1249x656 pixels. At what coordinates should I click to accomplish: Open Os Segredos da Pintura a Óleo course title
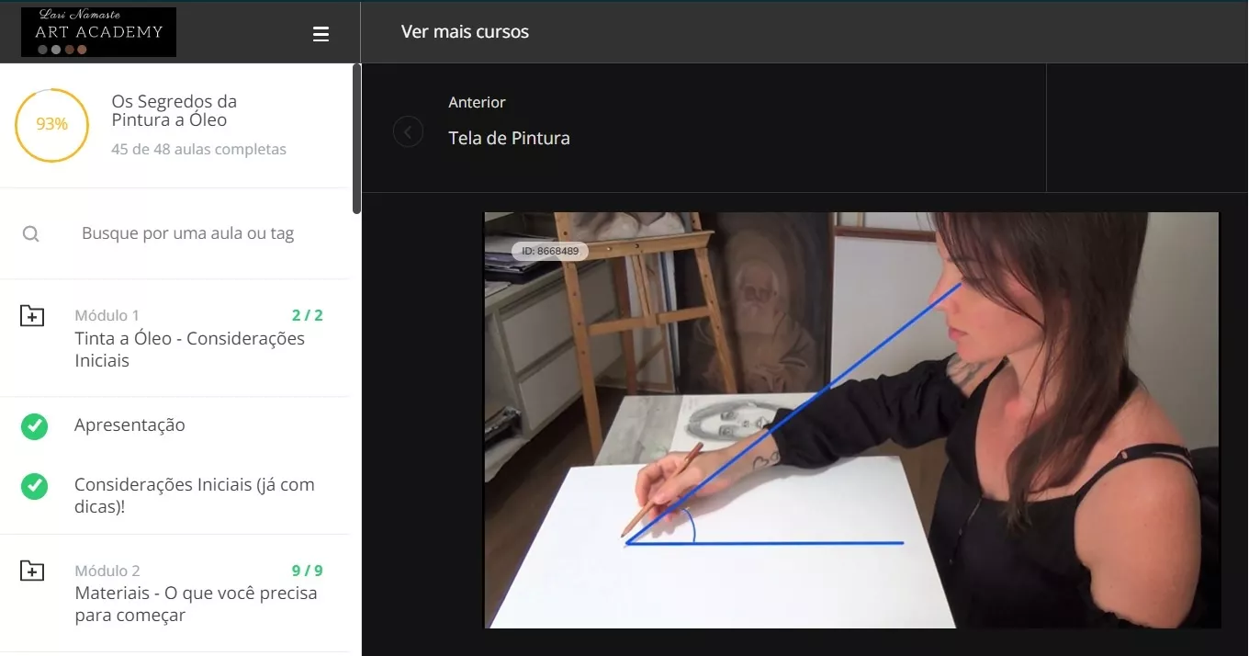pyautogui.click(x=174, y=111)
